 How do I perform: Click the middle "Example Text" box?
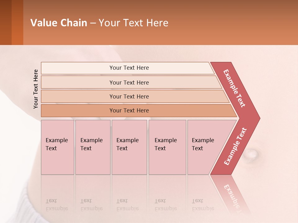(129, 147)
